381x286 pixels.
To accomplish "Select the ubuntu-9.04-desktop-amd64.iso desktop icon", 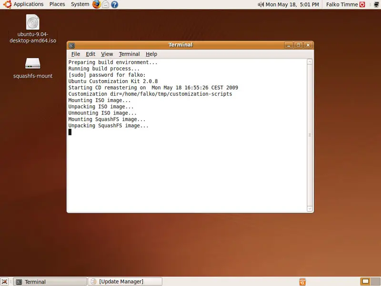I will click(33, 29).
